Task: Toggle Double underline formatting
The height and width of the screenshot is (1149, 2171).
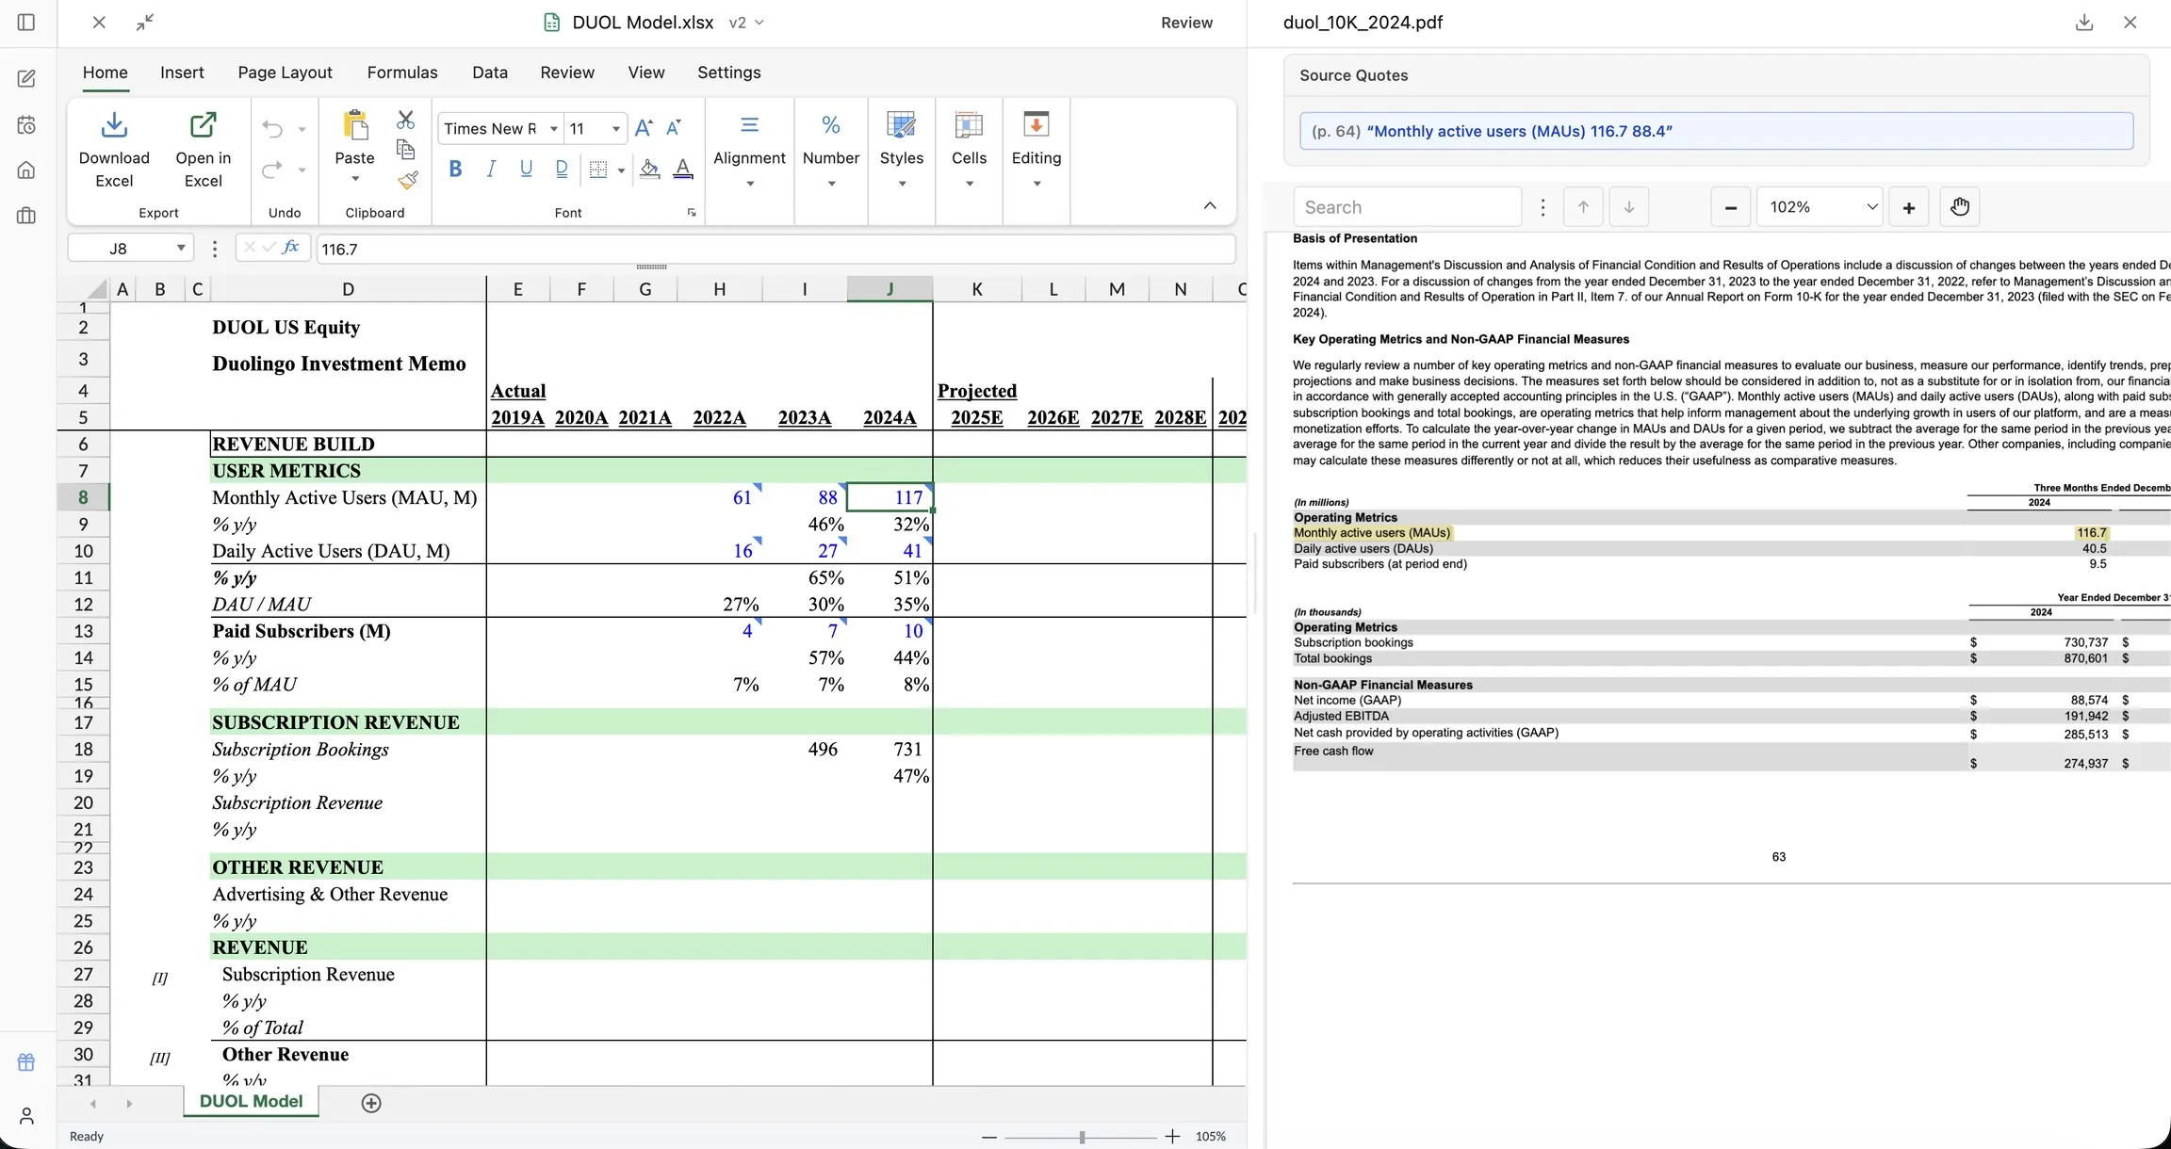Action: click(562, 169)
